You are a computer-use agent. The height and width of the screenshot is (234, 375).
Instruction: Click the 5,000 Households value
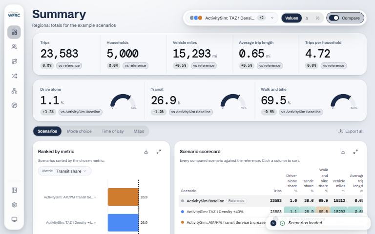123,54
